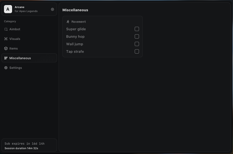Check the Wall jump option box
The image size is (233, 154).
(137, 44)
